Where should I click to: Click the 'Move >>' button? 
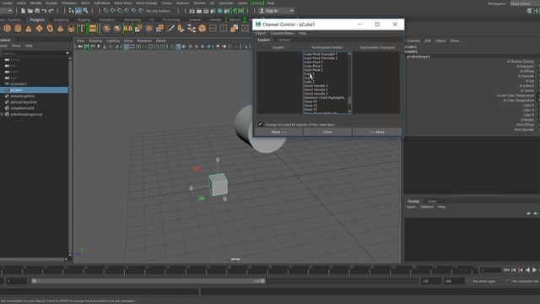coord(278,132)
